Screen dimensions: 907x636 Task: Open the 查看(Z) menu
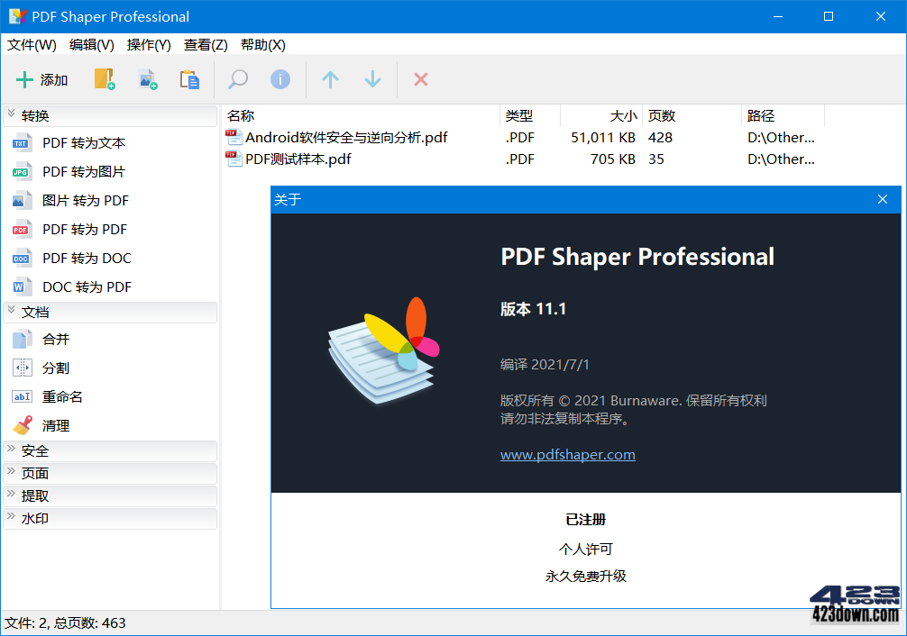[x=206, y=45]
